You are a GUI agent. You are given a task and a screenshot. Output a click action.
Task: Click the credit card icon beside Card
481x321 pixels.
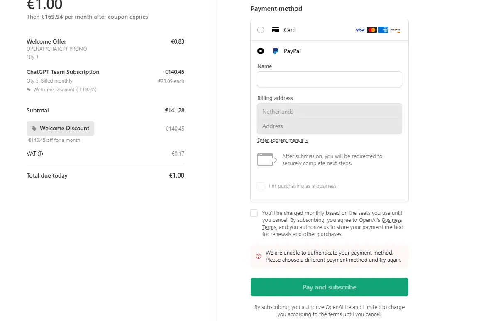(x=276, y=30)
